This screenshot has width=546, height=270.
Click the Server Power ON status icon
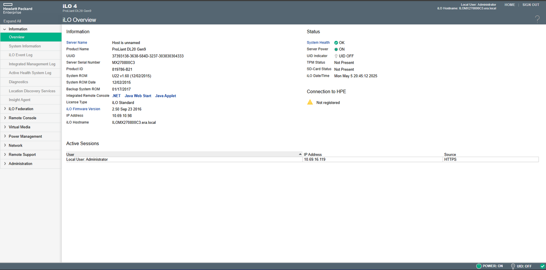(x=336, y=49)
